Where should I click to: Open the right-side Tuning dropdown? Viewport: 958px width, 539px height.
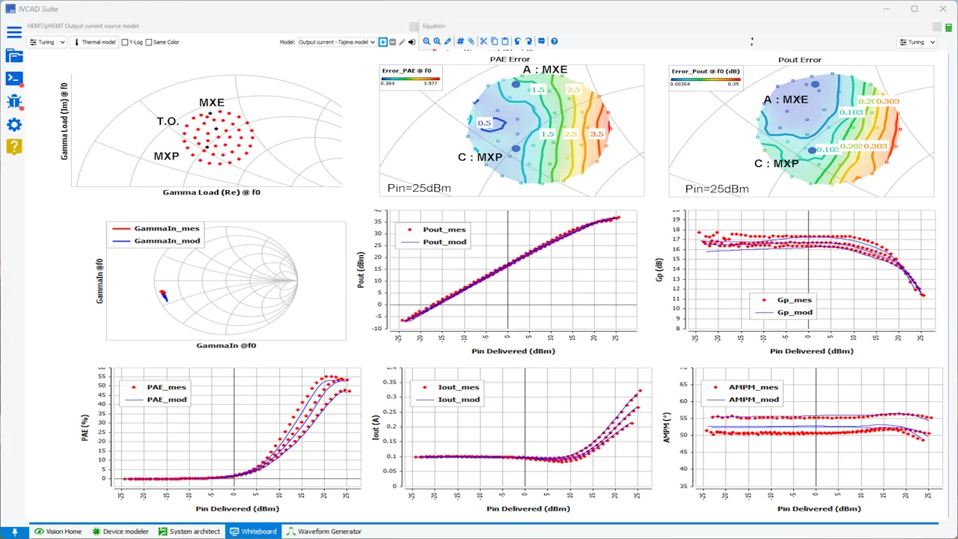[x=917, y=42]
